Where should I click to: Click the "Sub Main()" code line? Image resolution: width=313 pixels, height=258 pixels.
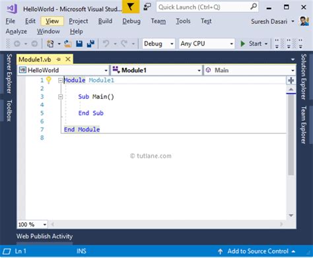click(x=96, y=97)
